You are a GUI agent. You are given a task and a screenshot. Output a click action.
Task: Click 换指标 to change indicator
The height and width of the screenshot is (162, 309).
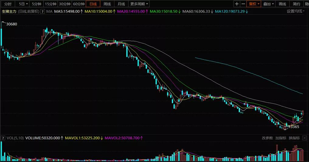[x=294, y=138]
